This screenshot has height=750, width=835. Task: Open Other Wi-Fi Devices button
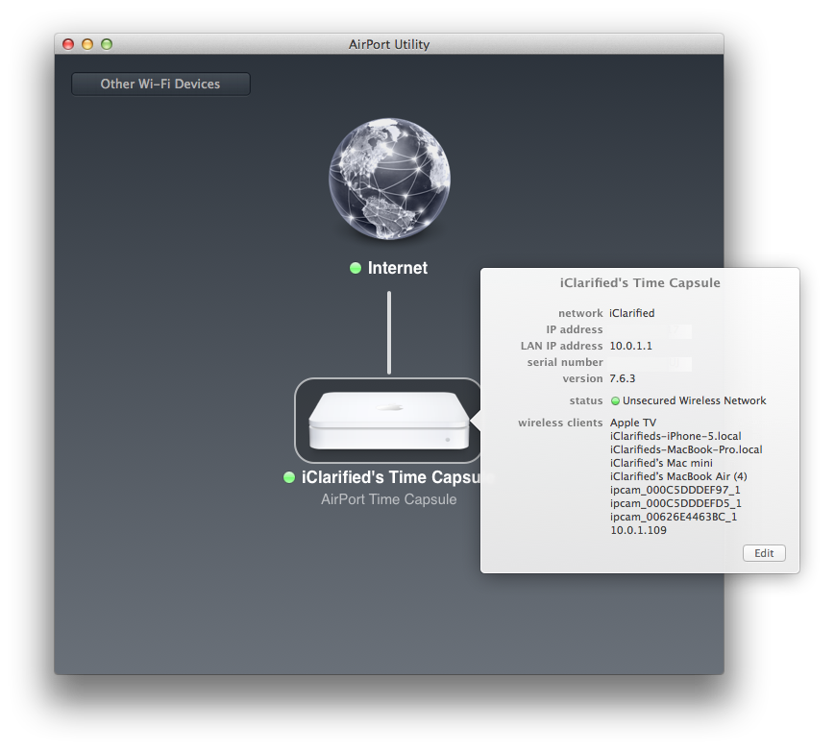160,85
